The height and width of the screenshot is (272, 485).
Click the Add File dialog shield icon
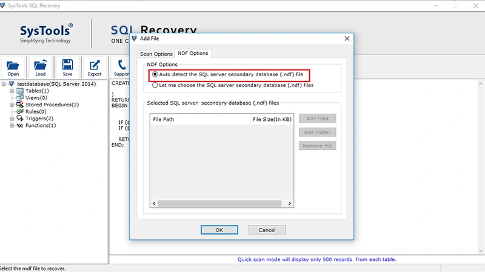[134, 38]
